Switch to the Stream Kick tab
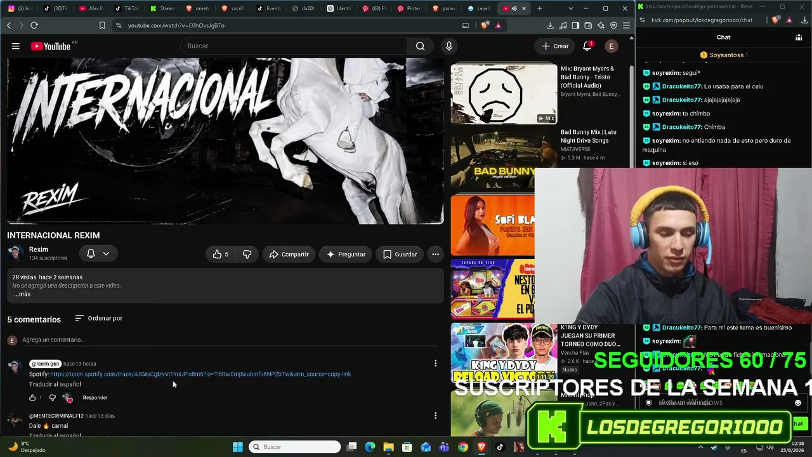This screenshot has width=812, height=457. [162, 8]
